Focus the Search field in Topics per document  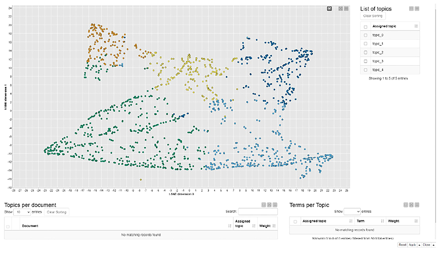tap(258, 212)
